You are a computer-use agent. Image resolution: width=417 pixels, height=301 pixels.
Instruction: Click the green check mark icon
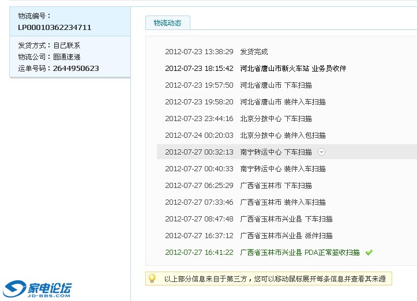coord(369,253)
